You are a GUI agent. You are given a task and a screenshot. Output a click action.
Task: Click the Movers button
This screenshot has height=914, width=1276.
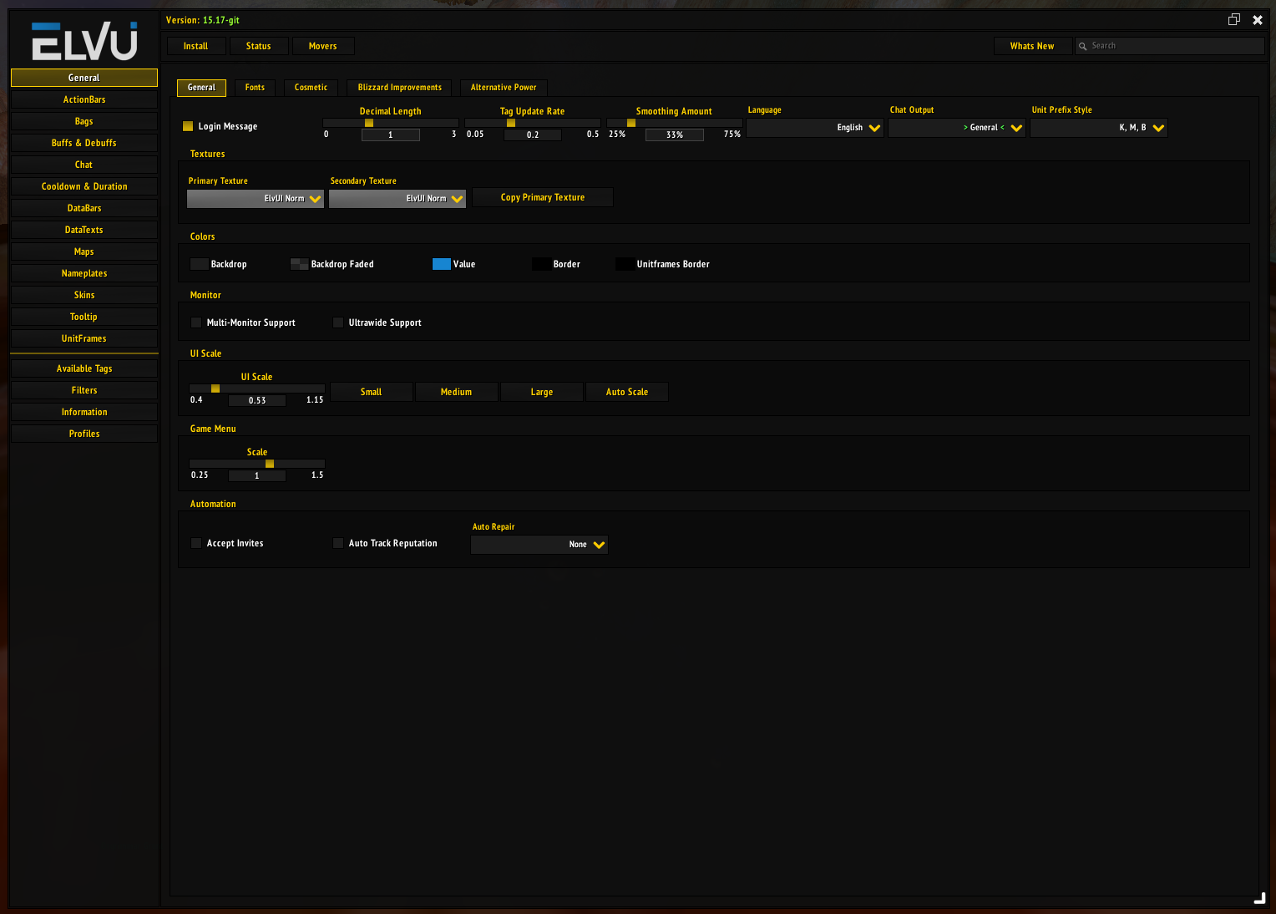click(x=323, y=46)
